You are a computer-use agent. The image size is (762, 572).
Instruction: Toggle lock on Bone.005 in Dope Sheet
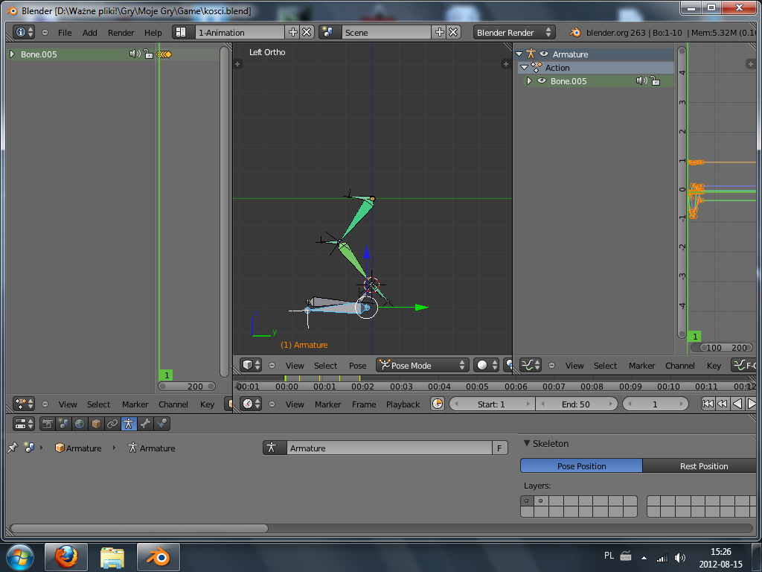click(148, 54)
